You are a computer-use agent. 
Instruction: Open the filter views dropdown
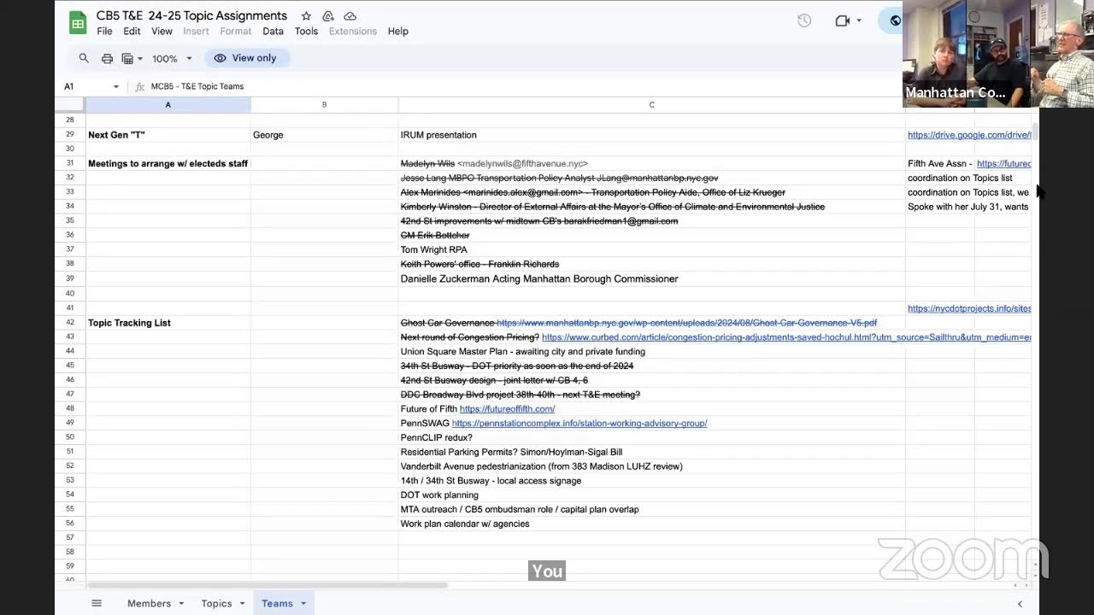pyautogui.click(x=132, y=58)
